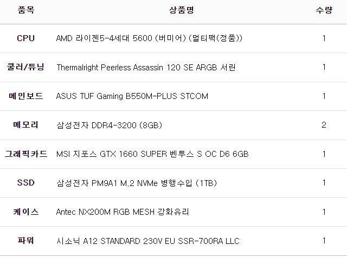Screen dimensions: 347x258
Task: Open ASUS TUF Gaming B550M-PLUS product link
Action: (132, 96)
